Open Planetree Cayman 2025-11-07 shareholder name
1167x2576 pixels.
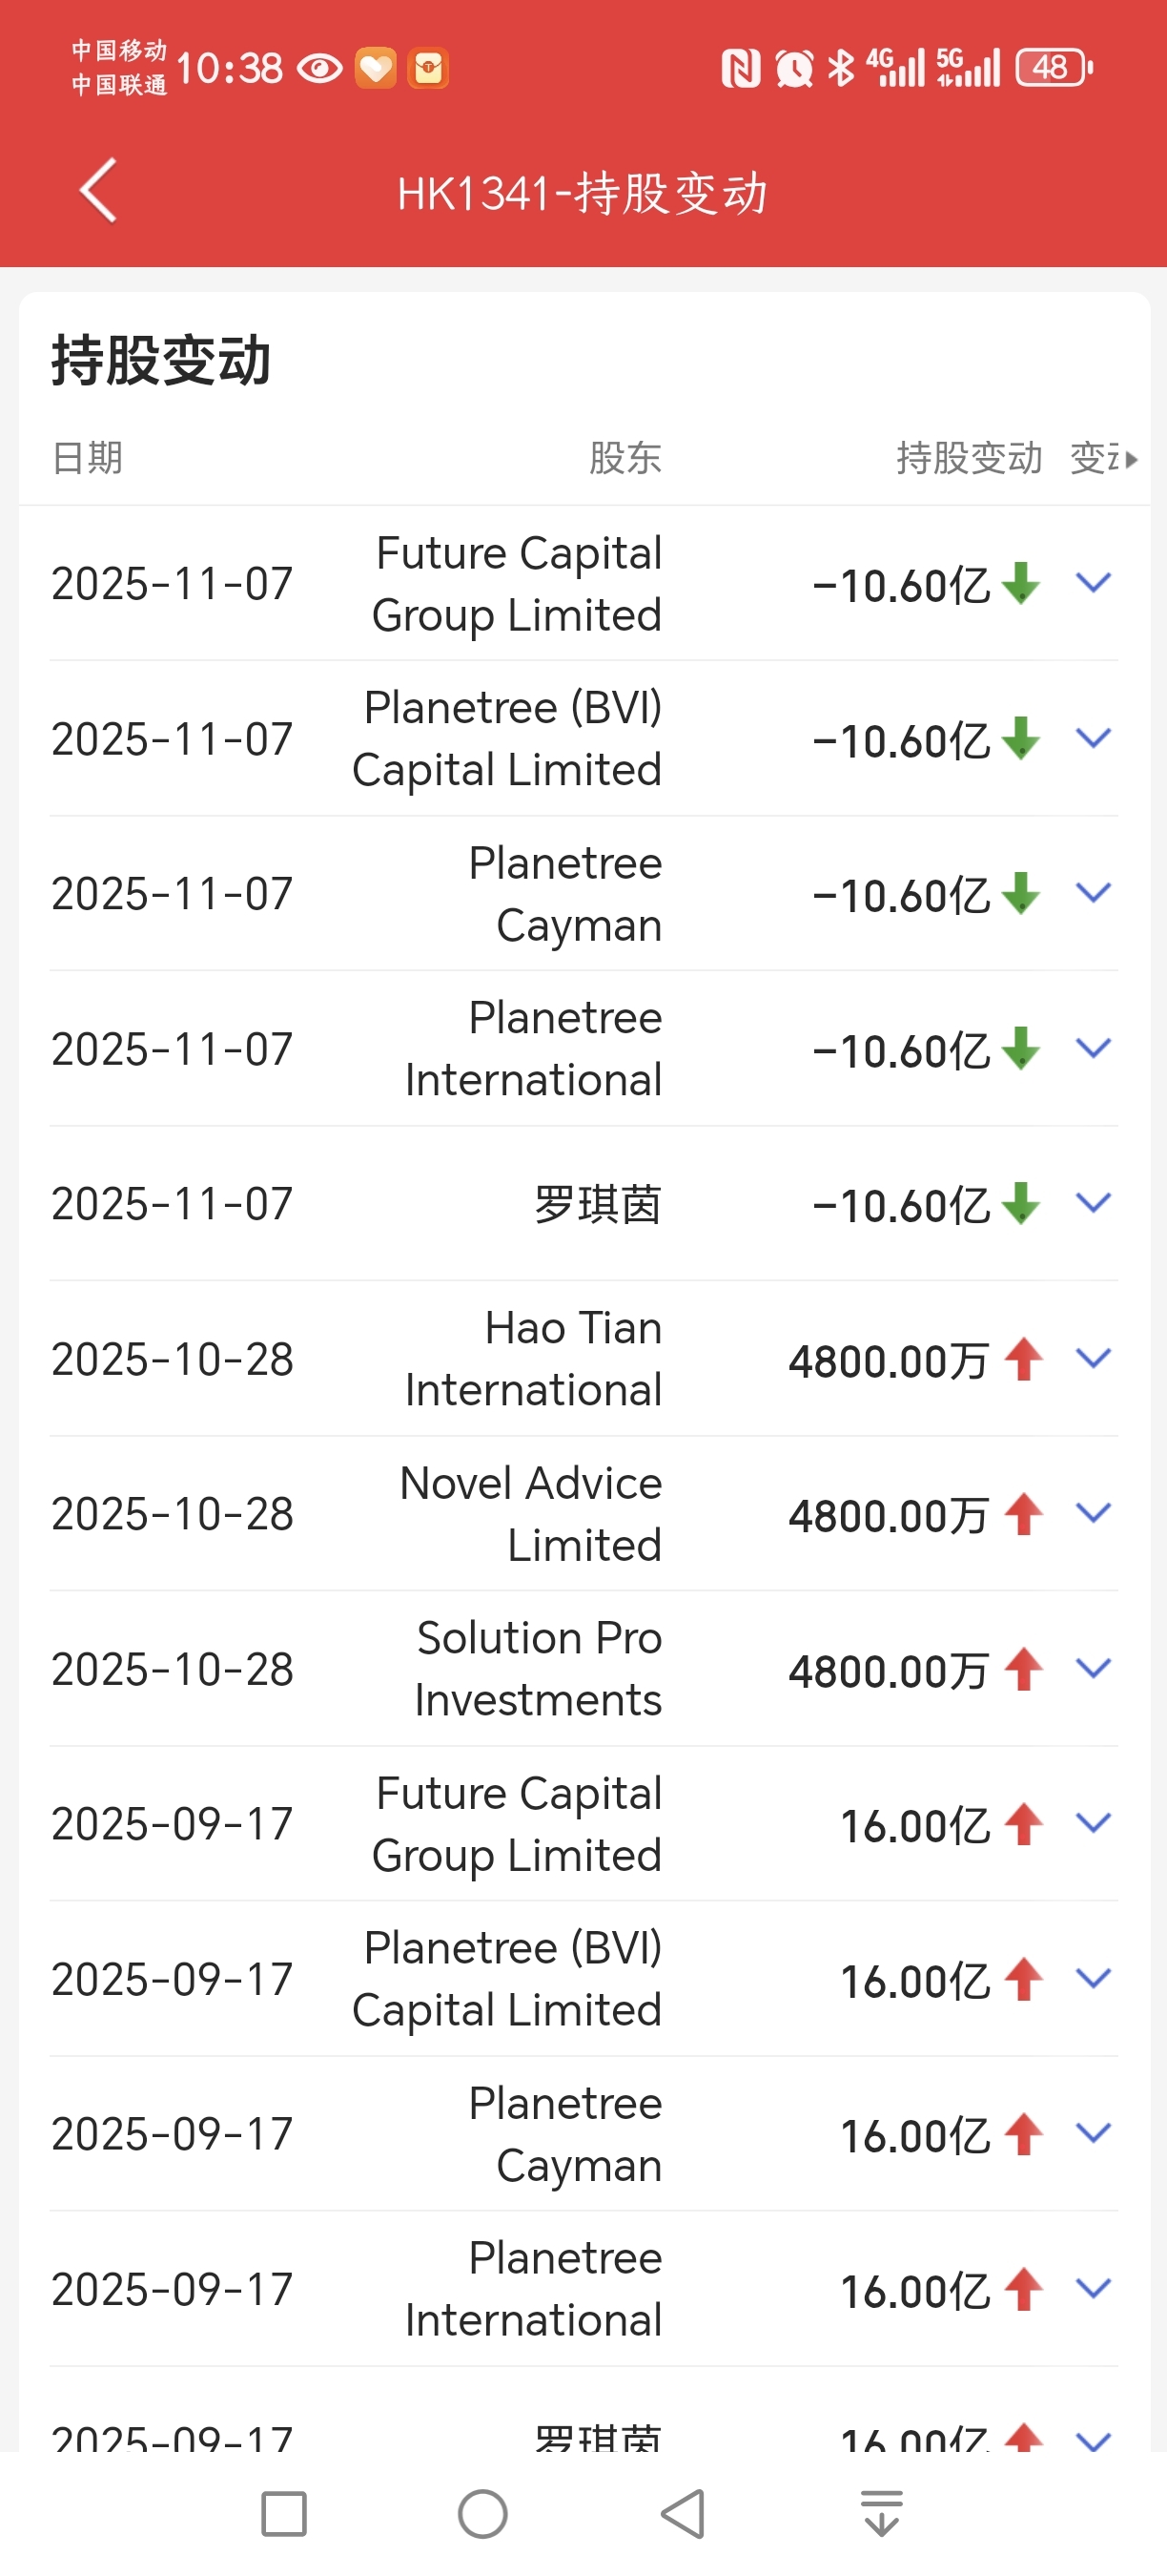click(x=564, y=894)
